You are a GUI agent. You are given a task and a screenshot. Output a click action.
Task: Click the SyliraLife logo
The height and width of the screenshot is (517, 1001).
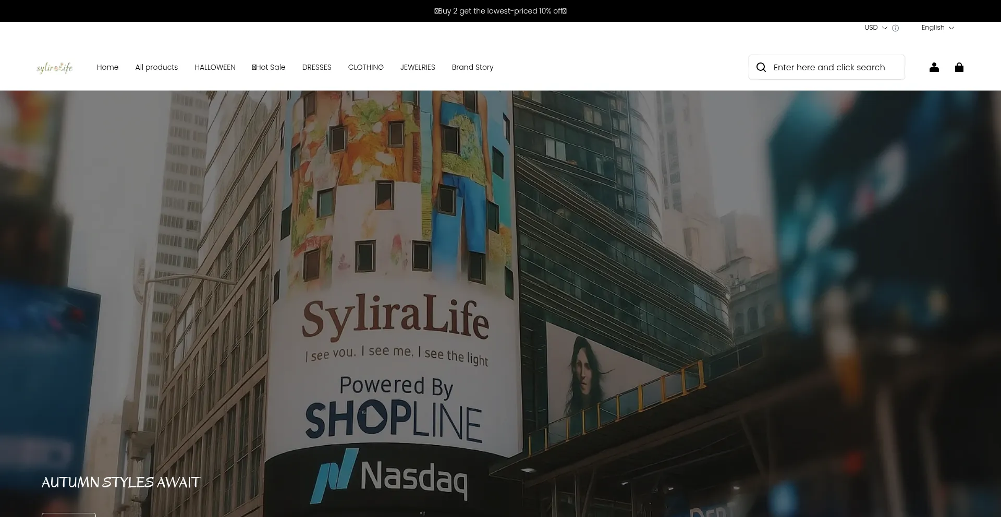coord(54,67)
